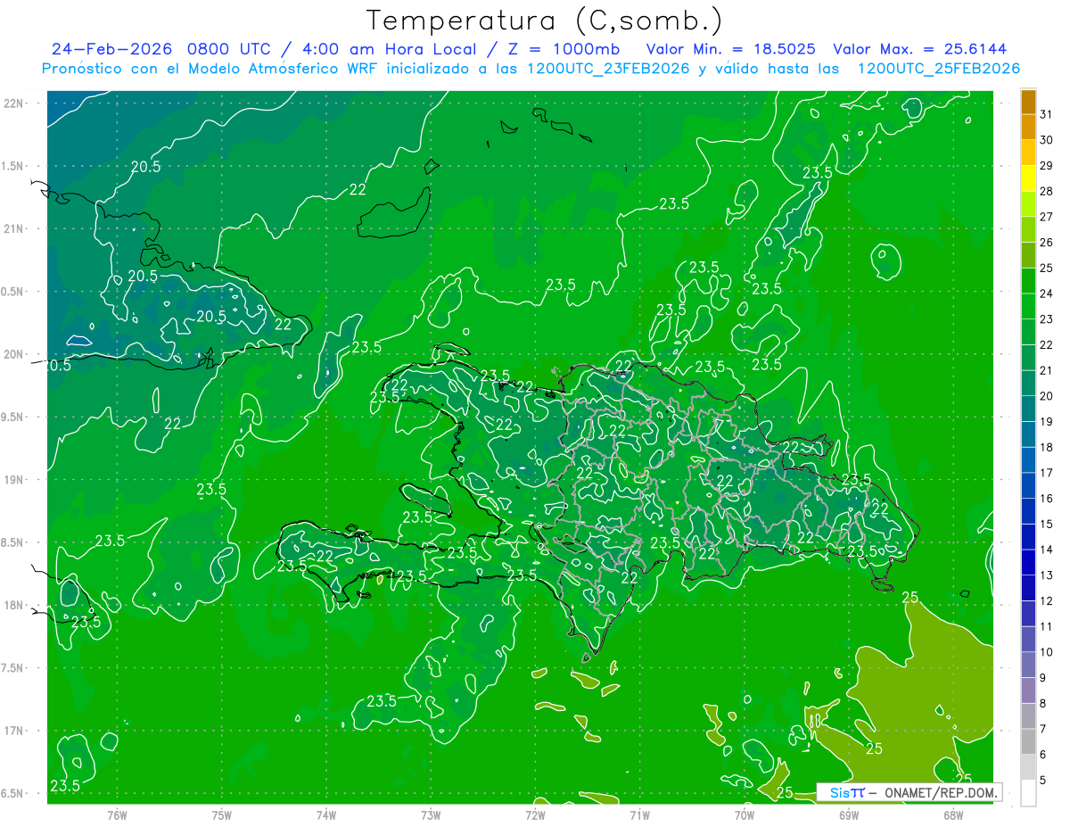This screenshot has height=827, width=1070.
Task: Click the color scale label "30"
Action: (x=1046, y=140)
